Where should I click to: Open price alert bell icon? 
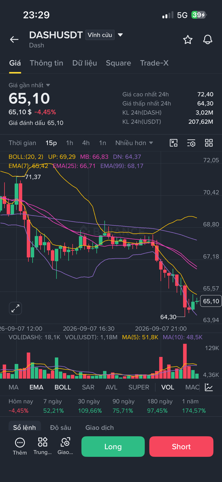point(208,40)
